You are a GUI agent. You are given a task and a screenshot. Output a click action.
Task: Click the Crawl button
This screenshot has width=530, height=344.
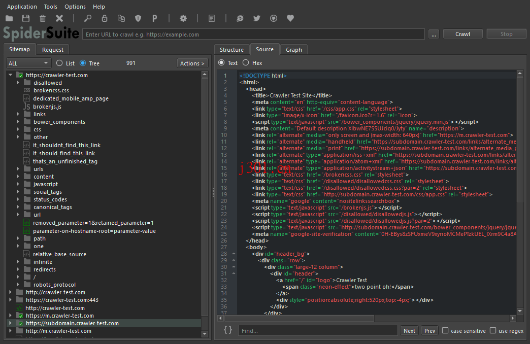coord(462,34)
